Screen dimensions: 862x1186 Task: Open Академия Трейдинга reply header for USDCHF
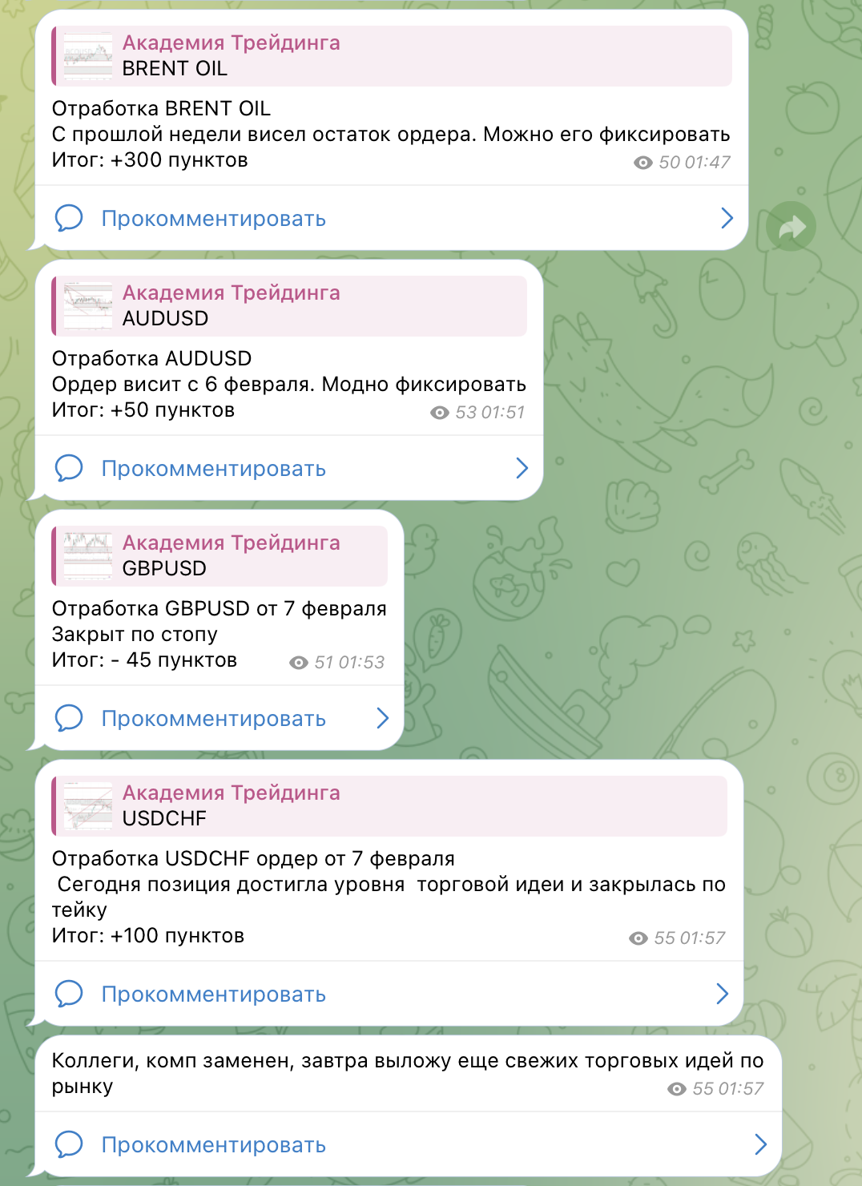389,806
